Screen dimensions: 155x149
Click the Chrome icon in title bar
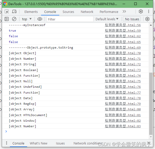click(5, 4)
